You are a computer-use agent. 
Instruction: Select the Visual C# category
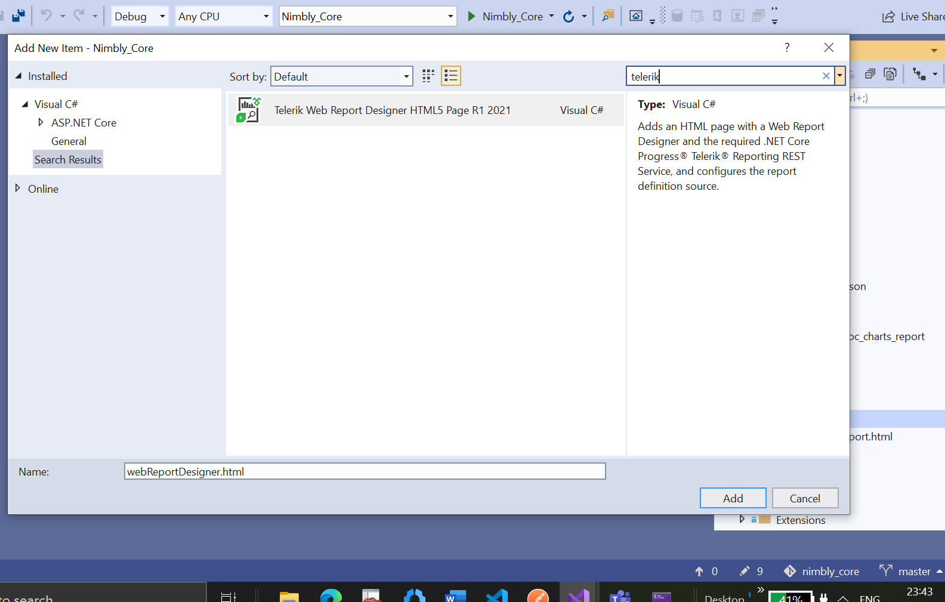pos(56,104)
